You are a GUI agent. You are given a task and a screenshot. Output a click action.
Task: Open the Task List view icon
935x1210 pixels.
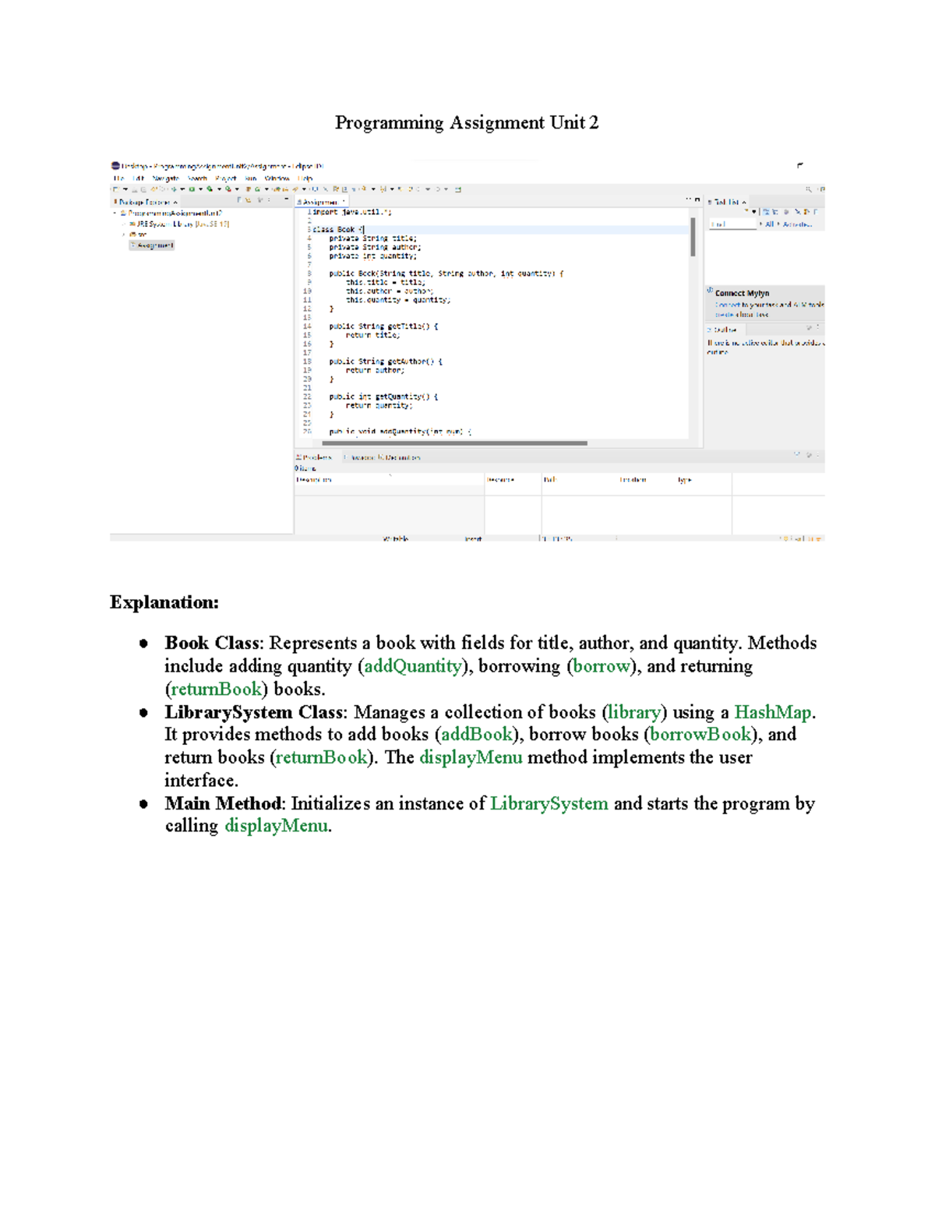(710, 202)
